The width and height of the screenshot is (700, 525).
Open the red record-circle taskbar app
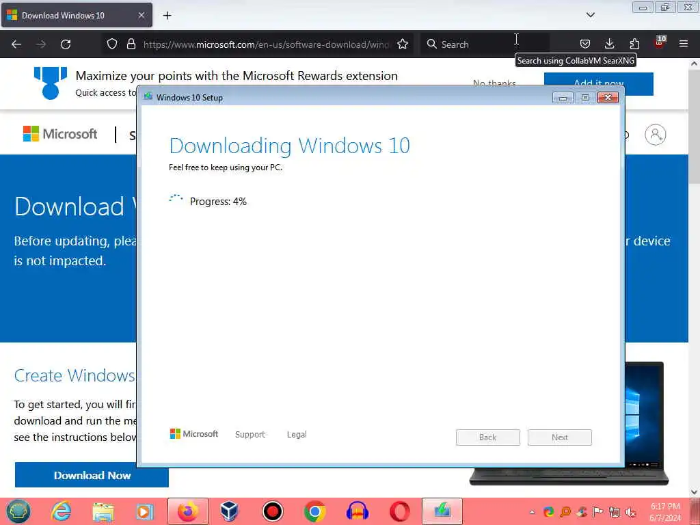(x=272, y=511)
